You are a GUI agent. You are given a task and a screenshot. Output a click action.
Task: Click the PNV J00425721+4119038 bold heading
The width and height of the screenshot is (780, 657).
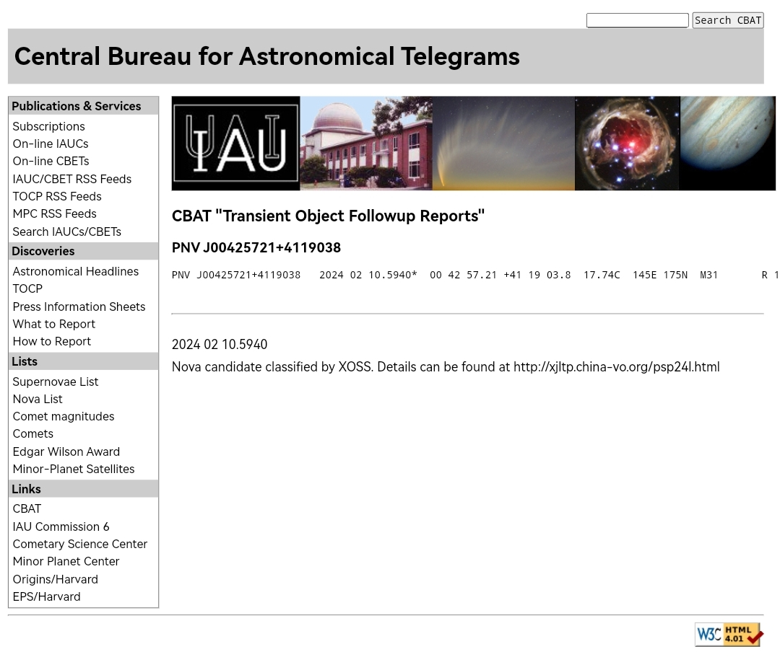tap(256, 248)
